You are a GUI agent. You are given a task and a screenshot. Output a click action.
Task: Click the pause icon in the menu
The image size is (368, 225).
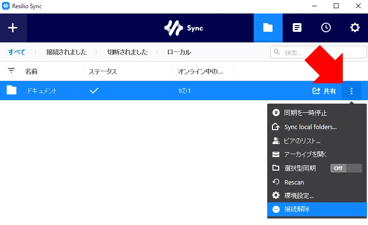tap(276, 113)
